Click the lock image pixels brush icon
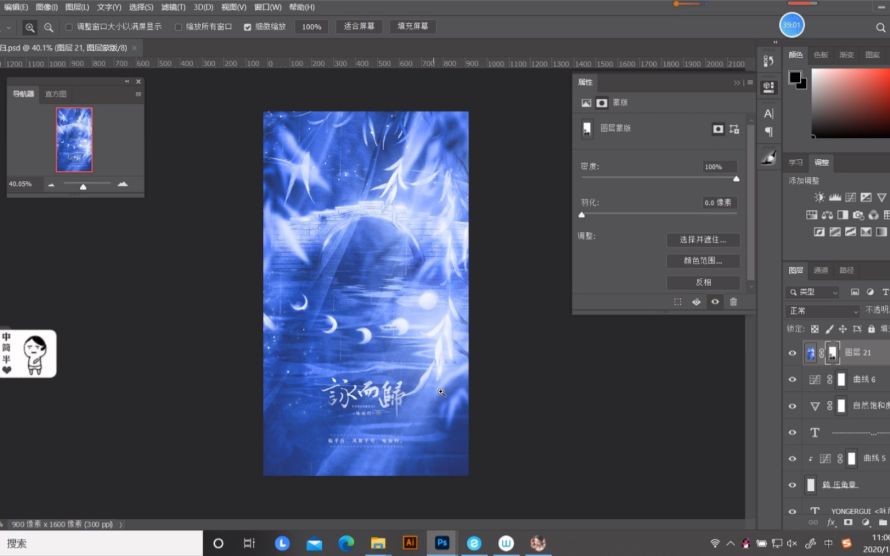This screenshot has width=890, height=556. (829, 329)
